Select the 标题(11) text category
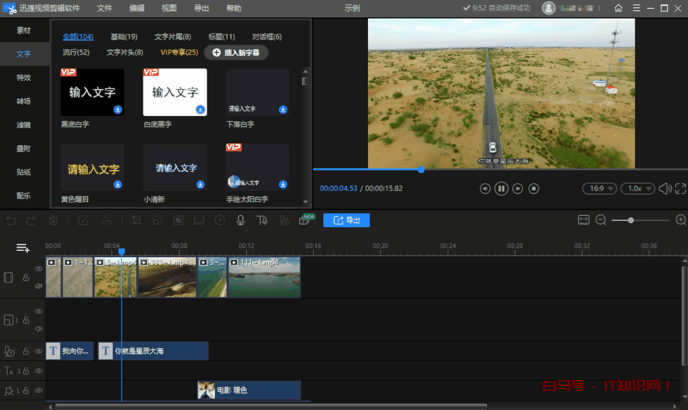Image resolution: width=688 pixels, height=410 pixels. click(x=221, y=37)
